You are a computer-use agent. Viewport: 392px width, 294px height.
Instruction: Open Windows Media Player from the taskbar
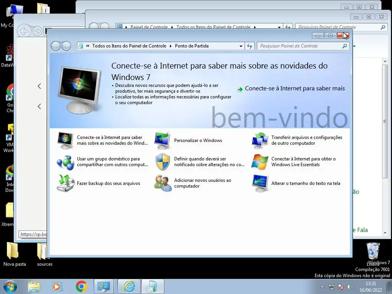click(x=57, y=287)
